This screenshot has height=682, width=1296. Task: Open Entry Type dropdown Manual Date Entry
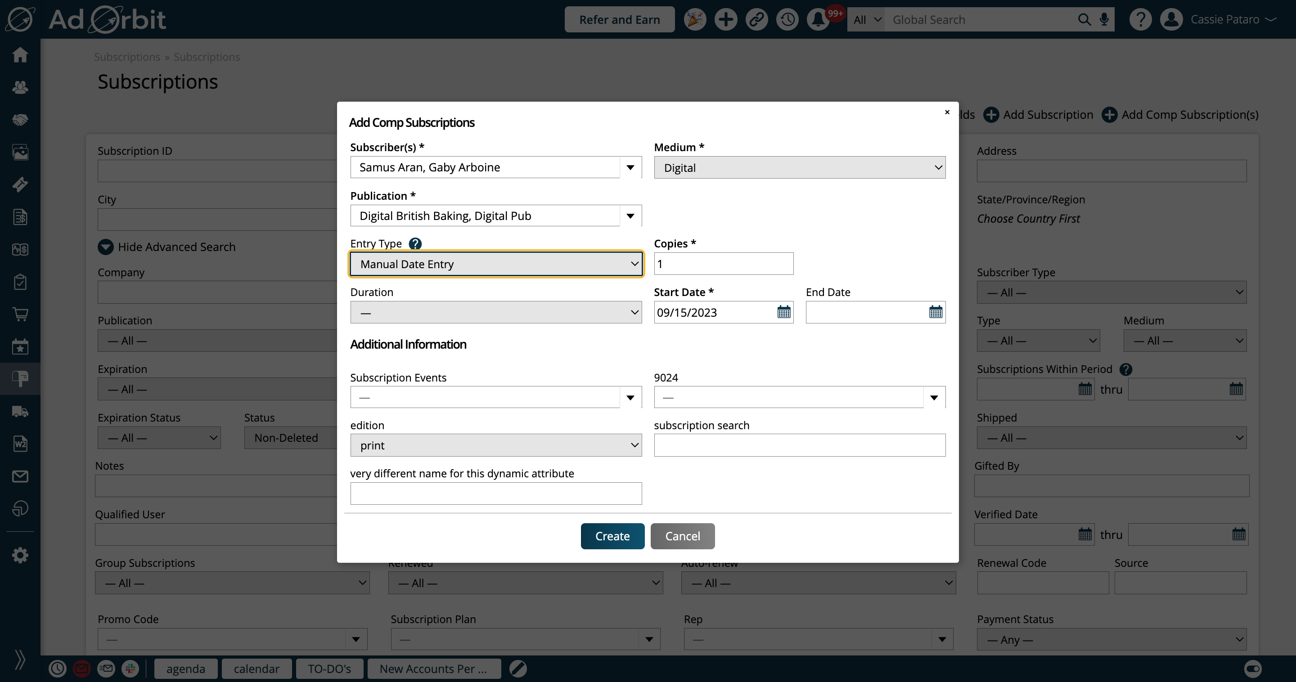(x=496, y=264)
